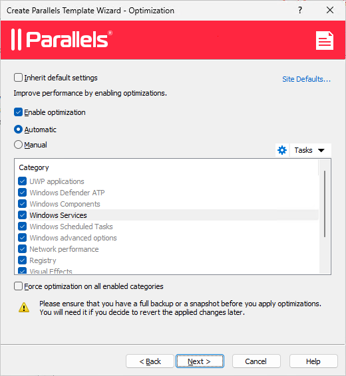This screenshot has width=346, height=376.
Task: Enable Force optimization on all enabled categories
Action: pos(18,286)
